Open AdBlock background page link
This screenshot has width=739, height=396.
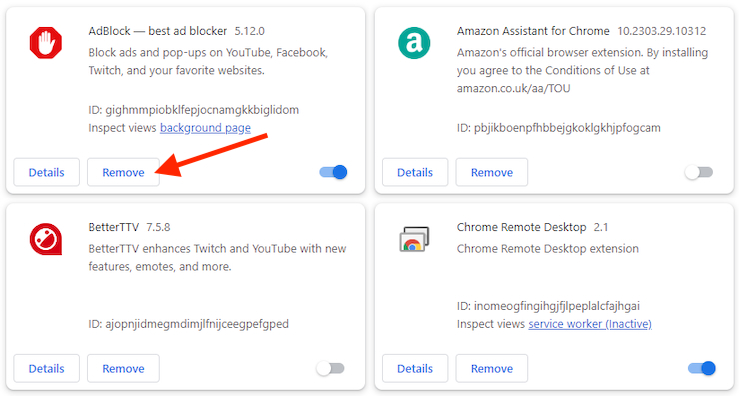click(205, 128)
